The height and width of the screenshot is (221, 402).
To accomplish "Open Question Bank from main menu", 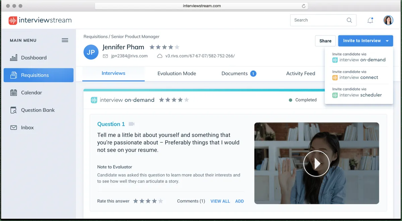I will pyautogui.click(x=39, y=110).
